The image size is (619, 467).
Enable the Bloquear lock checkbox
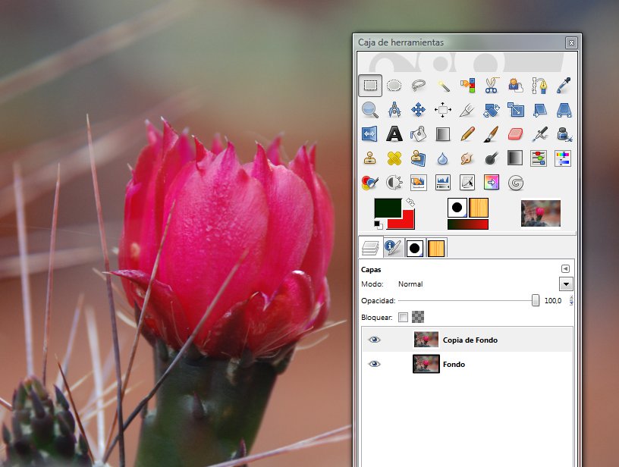click(x=403, y=317)
